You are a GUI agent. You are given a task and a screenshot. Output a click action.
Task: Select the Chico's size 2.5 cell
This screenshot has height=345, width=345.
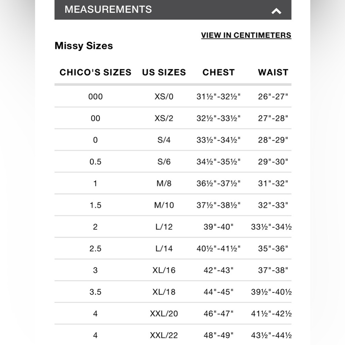pos(95,249)
